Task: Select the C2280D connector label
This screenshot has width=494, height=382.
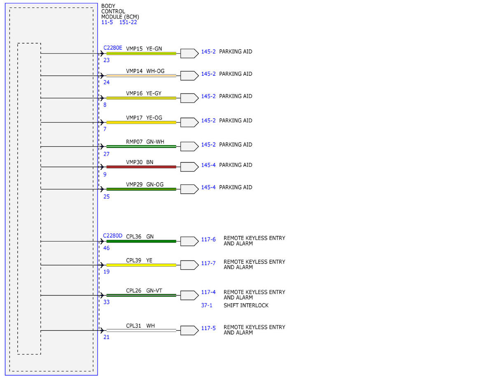Action: point(113,236)
